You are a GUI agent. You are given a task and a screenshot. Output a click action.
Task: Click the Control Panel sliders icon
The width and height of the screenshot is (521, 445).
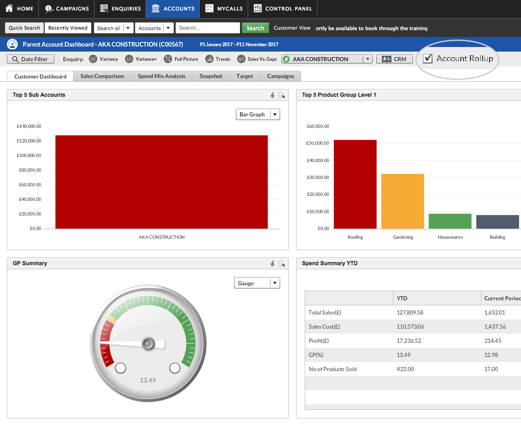[x=257, y=8]
